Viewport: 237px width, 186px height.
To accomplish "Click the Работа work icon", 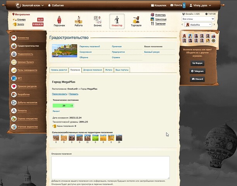I will pos(79,20).
